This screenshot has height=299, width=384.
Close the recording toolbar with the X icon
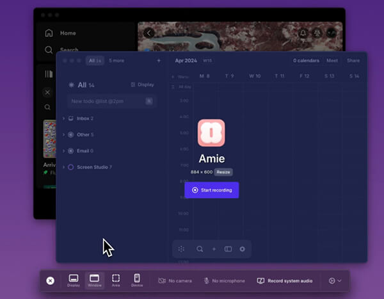[50, 280]
